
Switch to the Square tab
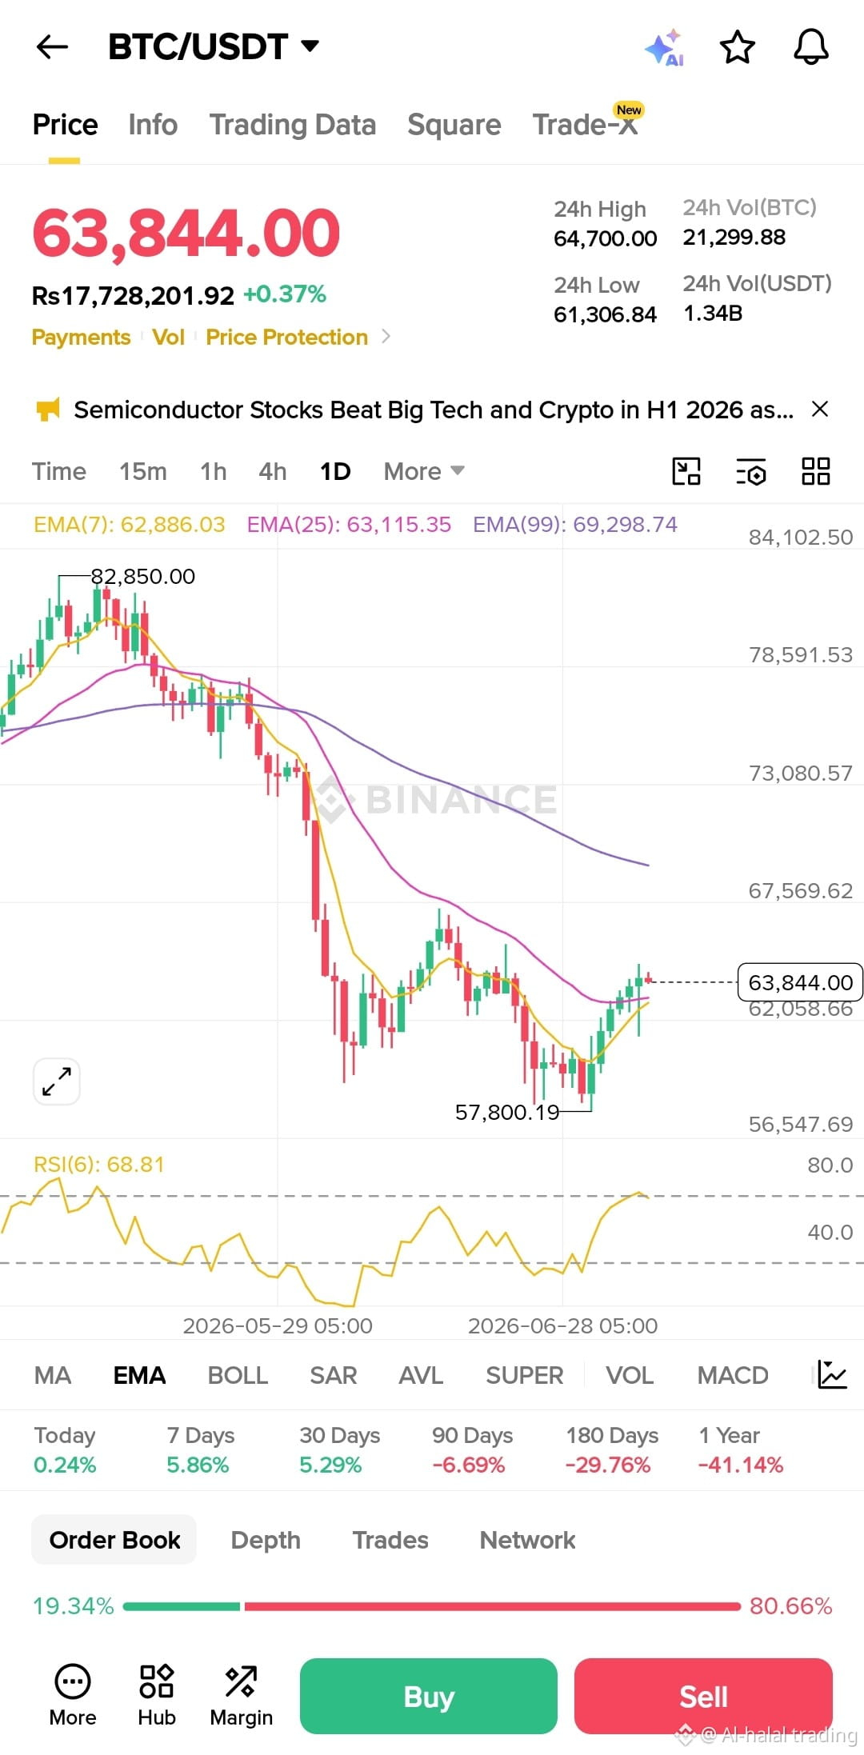point(454,125)
